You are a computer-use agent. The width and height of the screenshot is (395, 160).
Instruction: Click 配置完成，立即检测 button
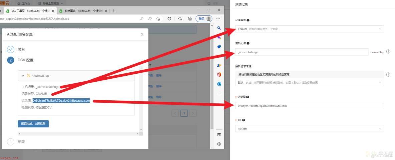pyautogui.click(x=33, y=124)
